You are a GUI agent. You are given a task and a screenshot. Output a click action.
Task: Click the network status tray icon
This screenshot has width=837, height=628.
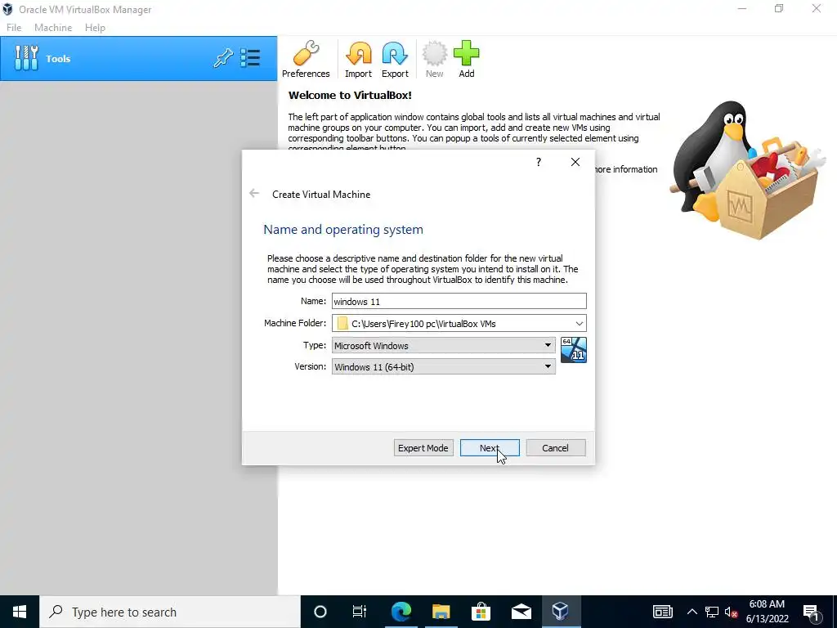click(x=712, y=612)
